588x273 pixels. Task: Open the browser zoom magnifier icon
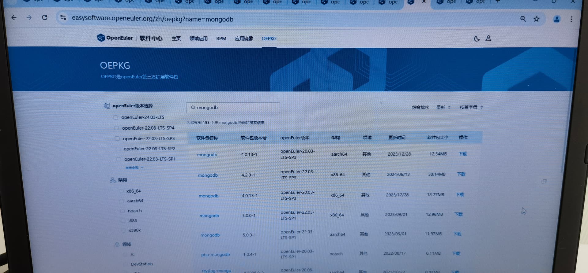click(523, 19)
